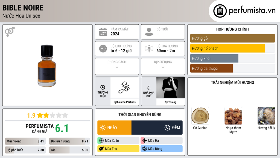Image resolution: width=280 pixels, height=158 pixels.
Task: Open the Sy Truong perfumer link
Action: [171, 102]
